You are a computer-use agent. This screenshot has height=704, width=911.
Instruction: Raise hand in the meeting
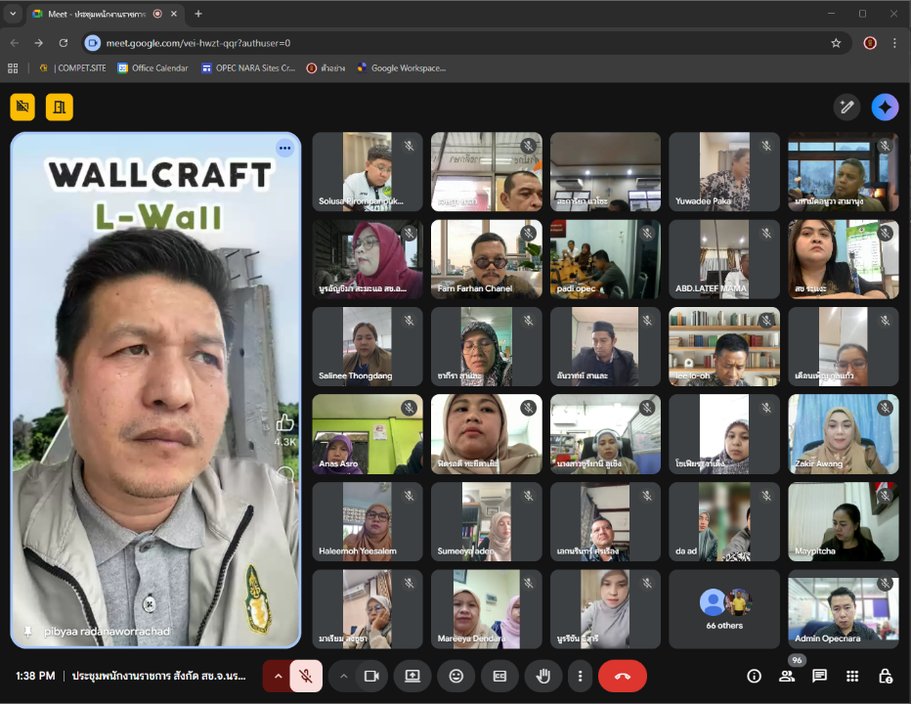point(543,676)
